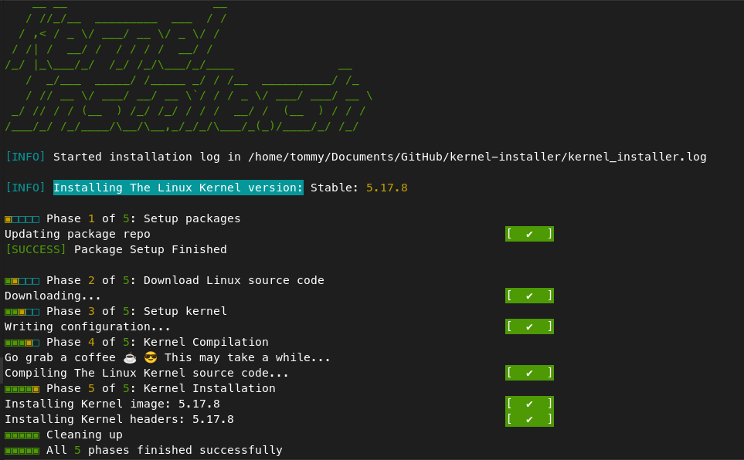Screen dimensions: 744x460
Task: Click the [SUCCESS] tag
Action: coord(36,249)
